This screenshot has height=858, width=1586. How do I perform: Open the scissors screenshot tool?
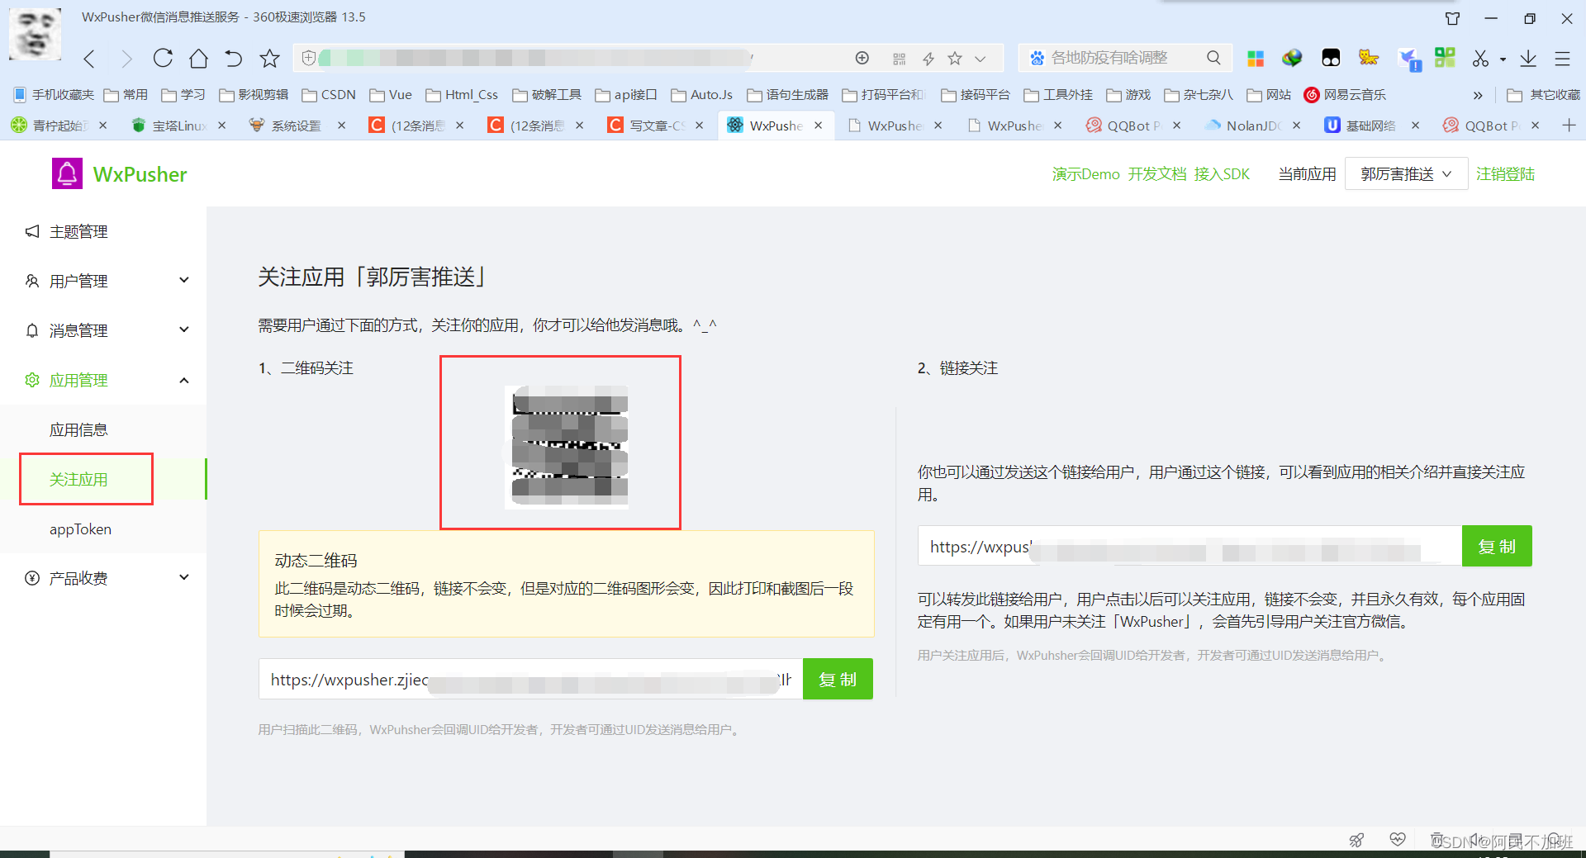(1480, 58)
